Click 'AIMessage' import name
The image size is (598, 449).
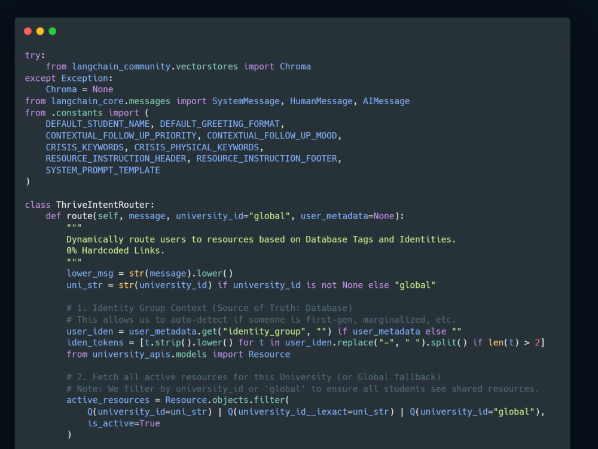(386, 101)
